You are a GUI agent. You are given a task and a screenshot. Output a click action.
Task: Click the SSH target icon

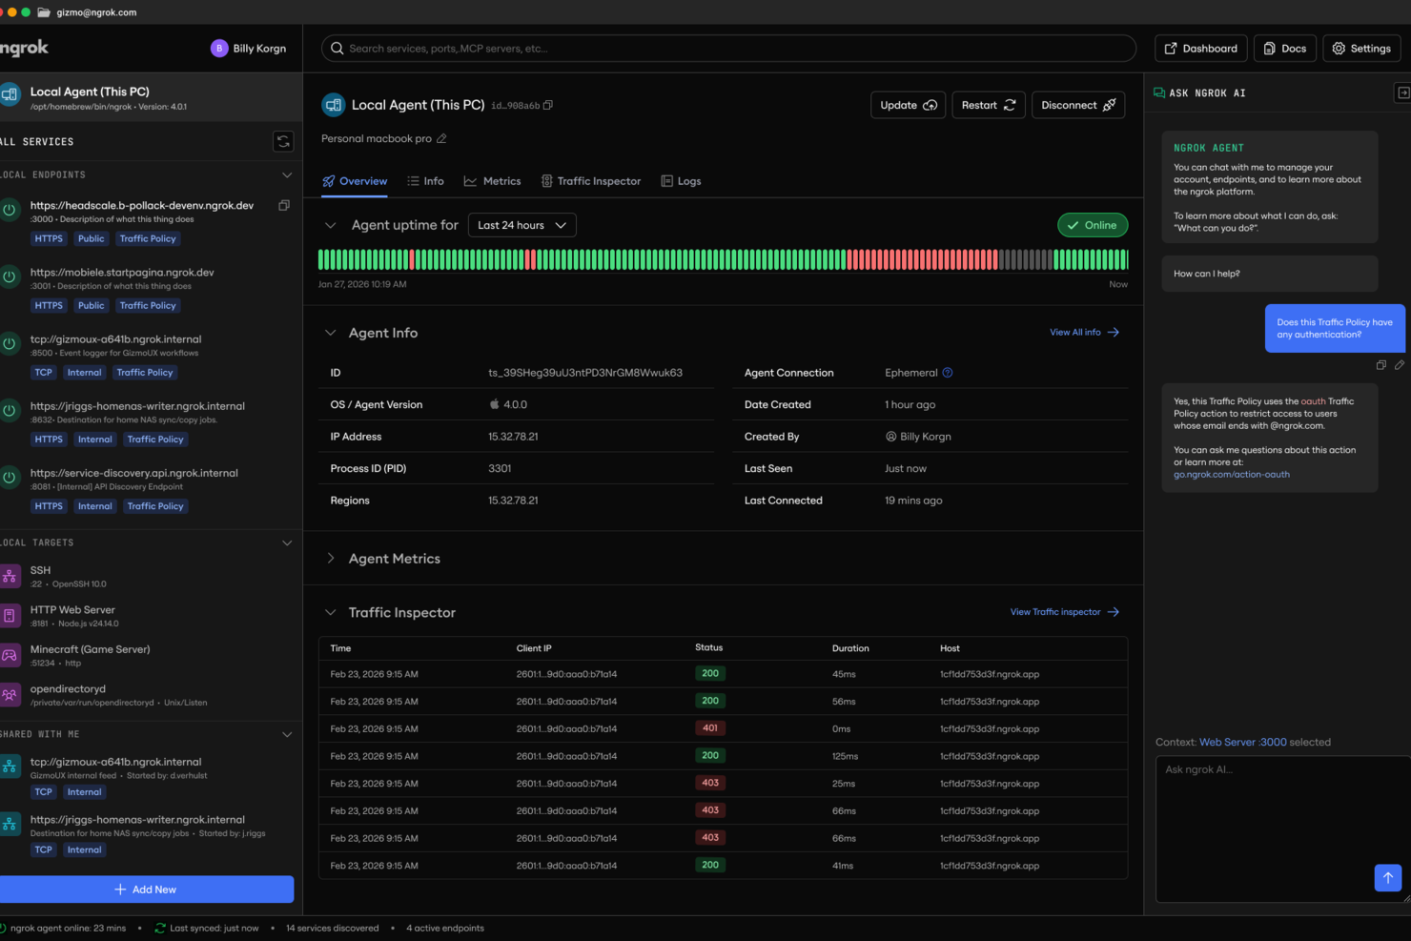point(10,576)
